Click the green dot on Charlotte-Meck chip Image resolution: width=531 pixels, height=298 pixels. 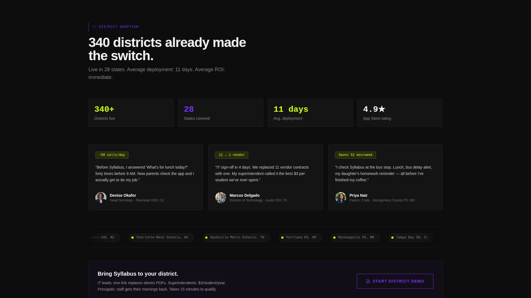pyautogui.click(x=132, y=238)
